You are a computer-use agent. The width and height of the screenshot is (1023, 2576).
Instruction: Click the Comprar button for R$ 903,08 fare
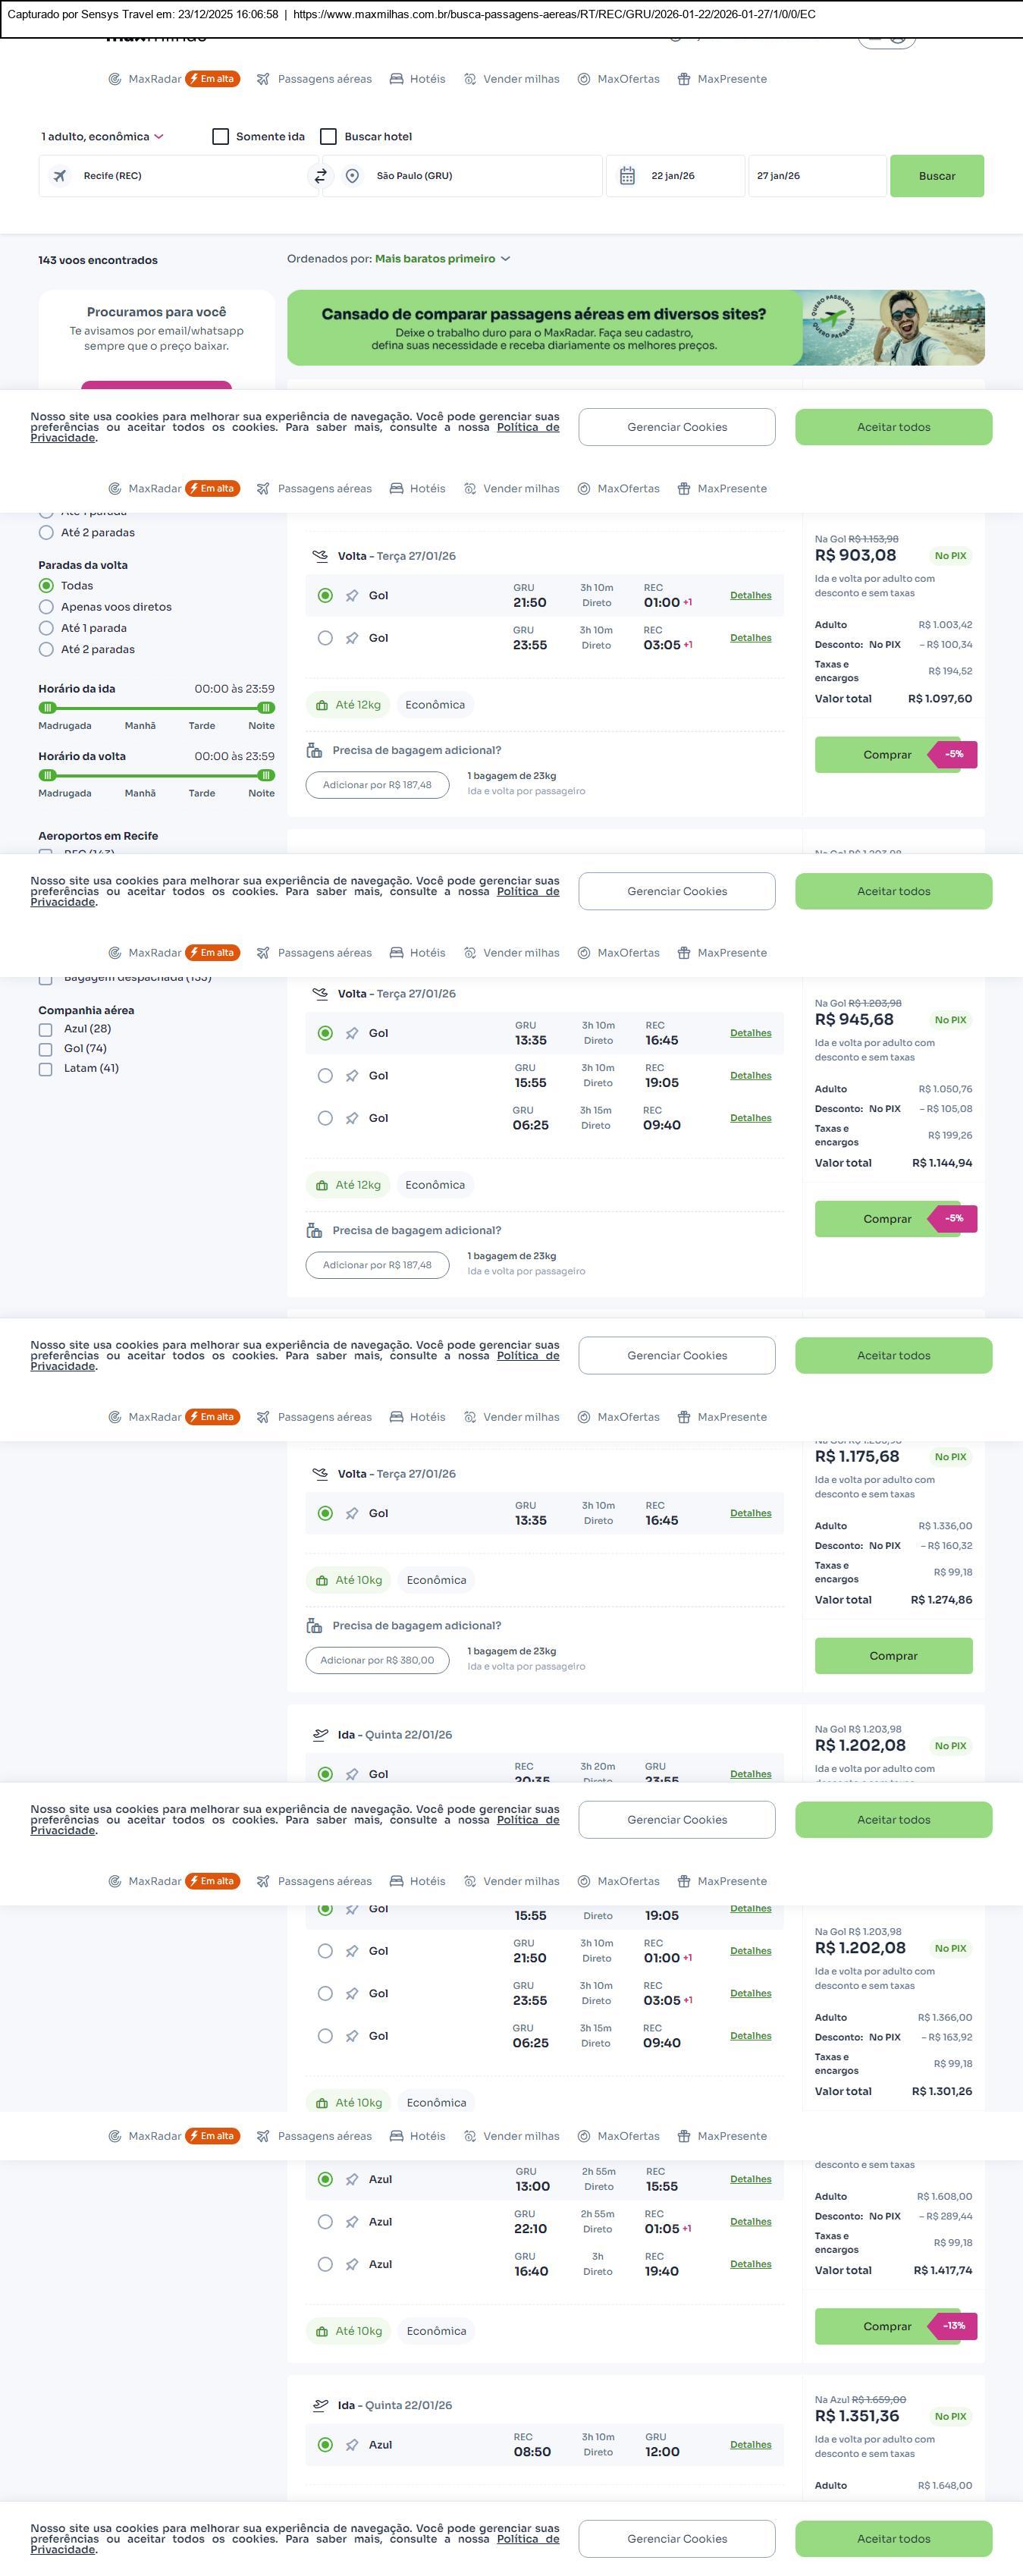[887, 755]
